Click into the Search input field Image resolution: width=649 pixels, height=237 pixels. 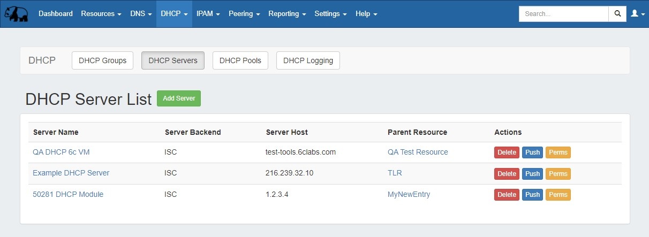[x=563, y=14]
